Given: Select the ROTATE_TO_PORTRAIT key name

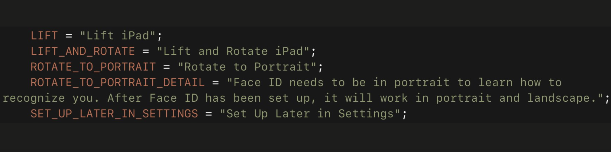Looking at the screenshot, I should point(93,67).
